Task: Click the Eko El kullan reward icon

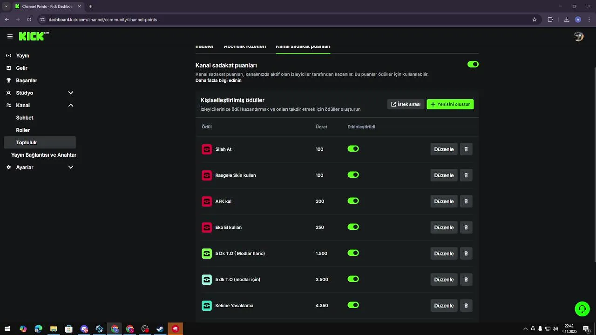Action: 207,228
